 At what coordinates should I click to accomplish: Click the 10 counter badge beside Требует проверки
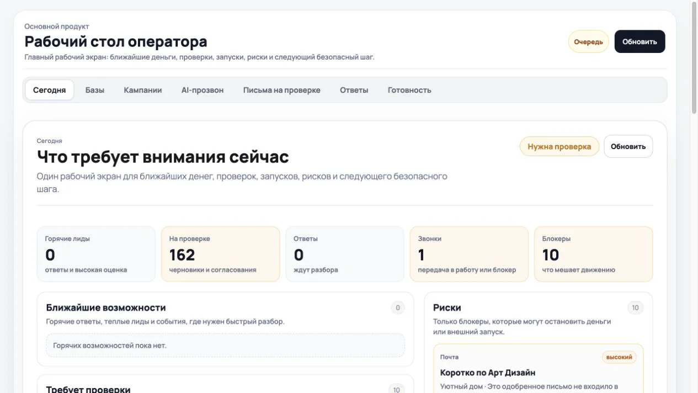(x=396, y=389)
